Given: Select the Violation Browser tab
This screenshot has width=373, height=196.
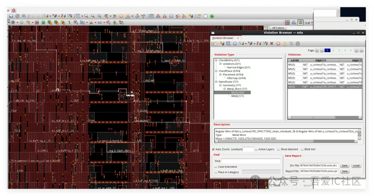Looking at the screenshot, I should tap(223, 38).
